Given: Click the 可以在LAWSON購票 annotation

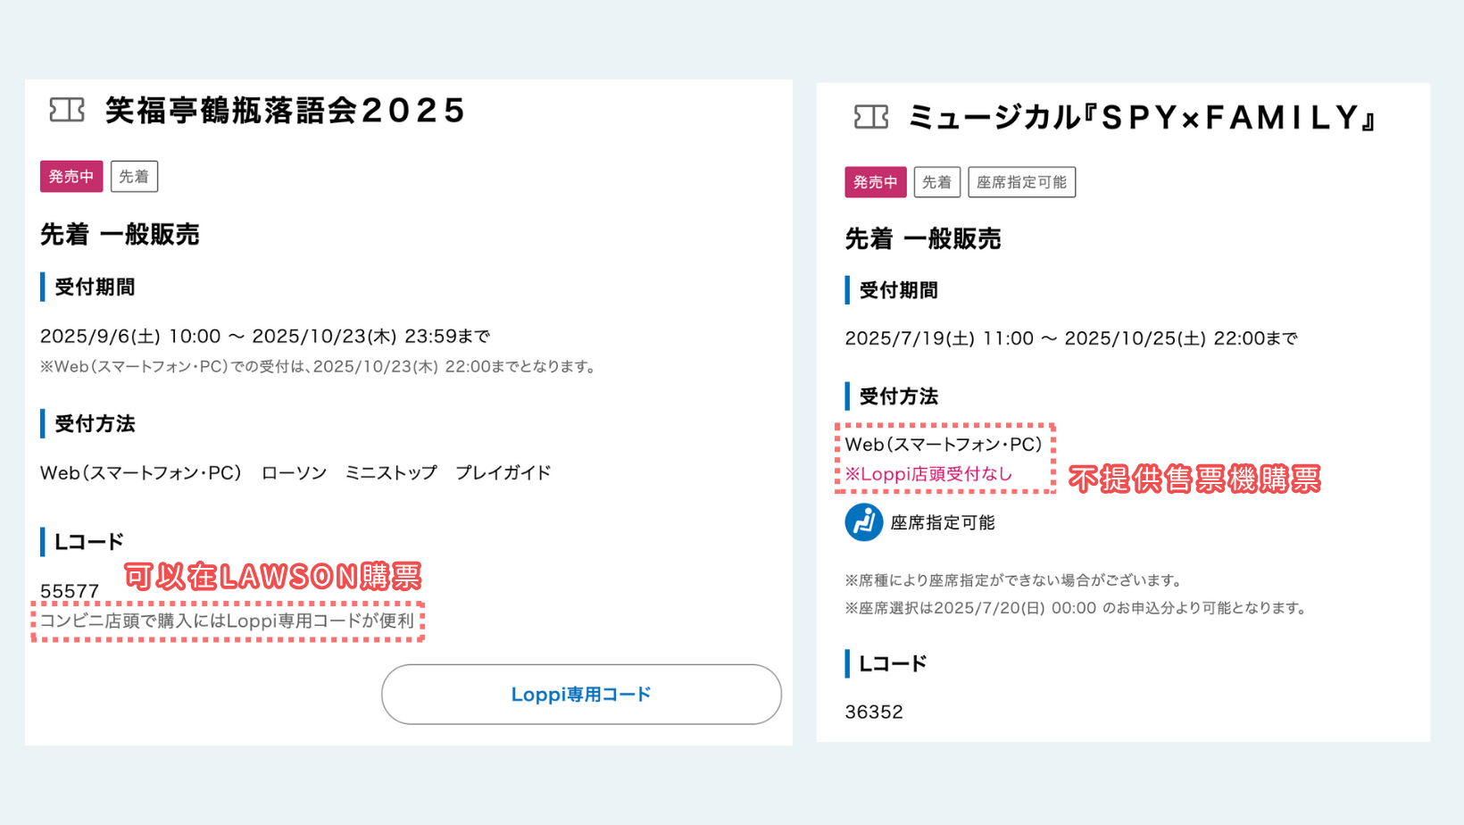Looking at the screenshot, I should (272, 577).
